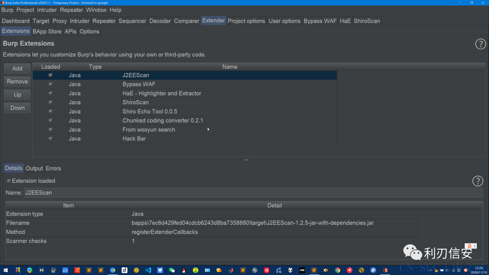This screenshot has height=275, width=489.
Task: Open XMind red X taskbar icon
Action: click(x=77, y=270)
